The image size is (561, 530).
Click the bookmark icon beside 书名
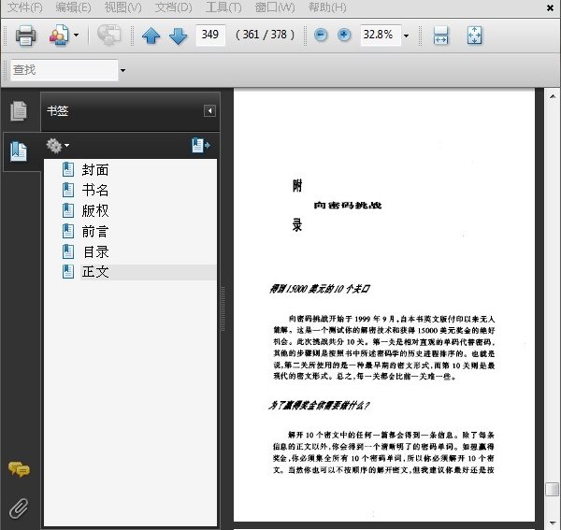[x=68, y=190]
